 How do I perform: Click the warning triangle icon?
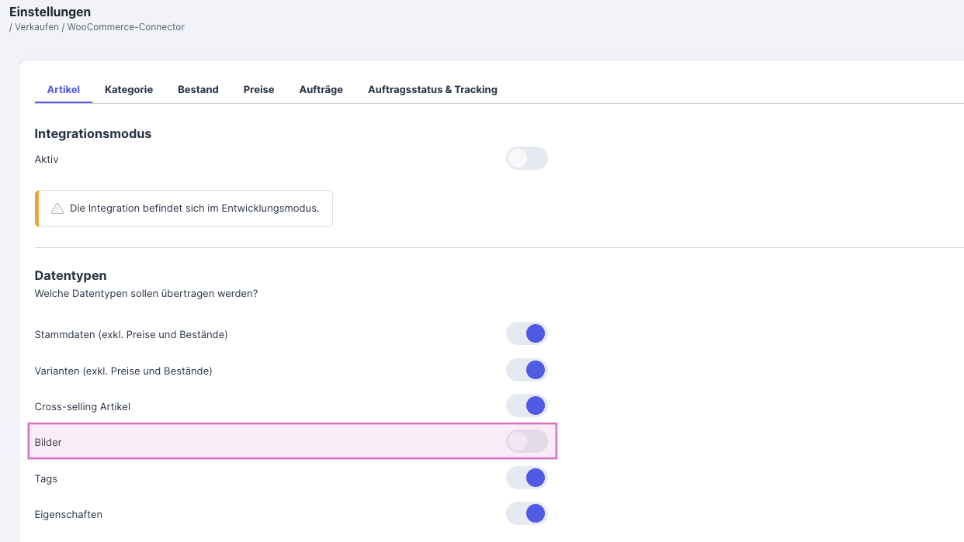57,209
